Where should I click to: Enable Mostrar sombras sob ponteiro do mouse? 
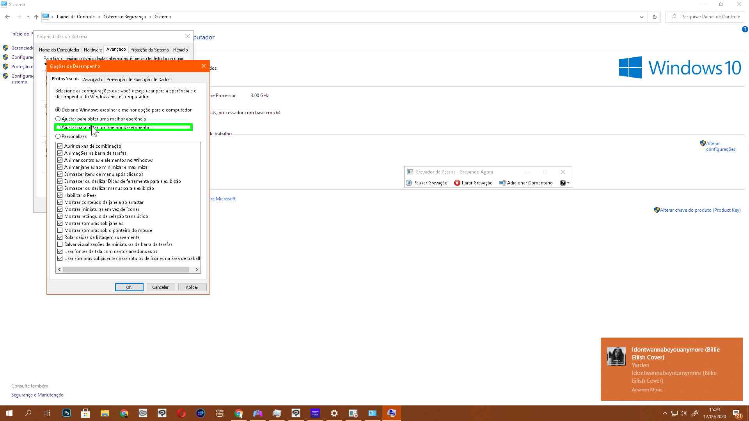[x=60, y=230]
